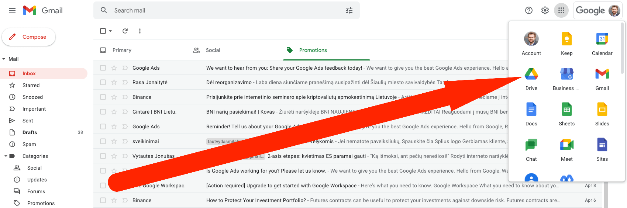
Task: Tick the Gintarė BNI Lietu. email
Action: click(x=103, y=112)
